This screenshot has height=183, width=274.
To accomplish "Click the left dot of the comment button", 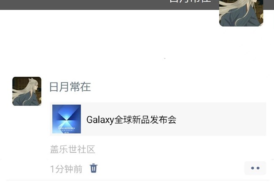I will [x=253, y=168].
